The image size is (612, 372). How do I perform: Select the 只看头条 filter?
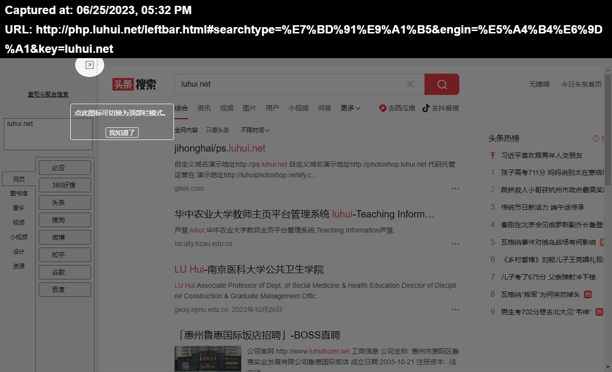click(218, 130)
